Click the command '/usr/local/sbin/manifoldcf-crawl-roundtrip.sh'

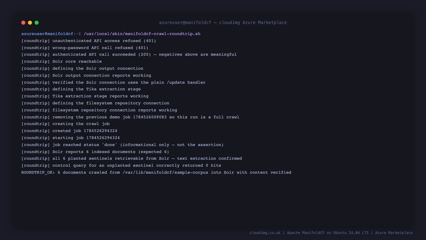point(142,34)
